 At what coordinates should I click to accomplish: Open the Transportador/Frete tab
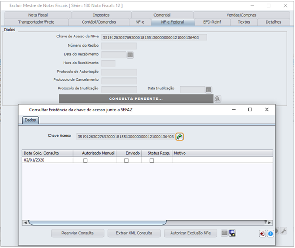point(36,22)
